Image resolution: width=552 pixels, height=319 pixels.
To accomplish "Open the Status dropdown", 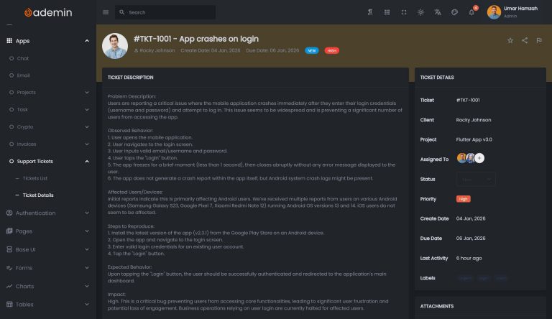I will pyautogui.click(x=476, y=179).
